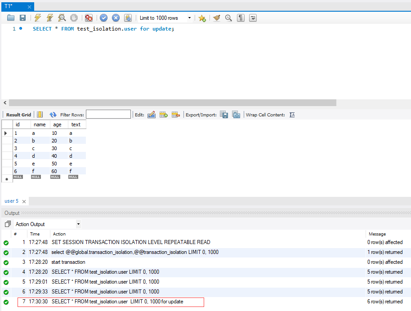
Task: Sort by the age column header
Action: tap(59, 124)
